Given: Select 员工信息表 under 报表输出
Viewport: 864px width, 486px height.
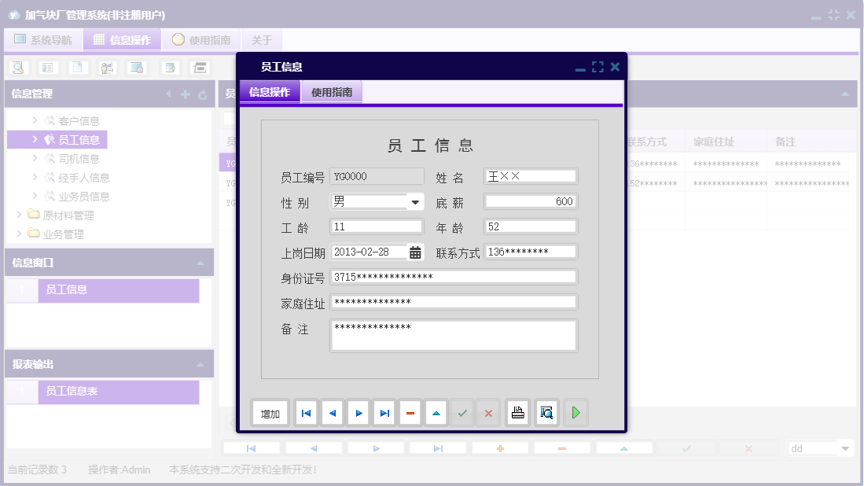Looking at the screenshot, I should click(72, 392).
